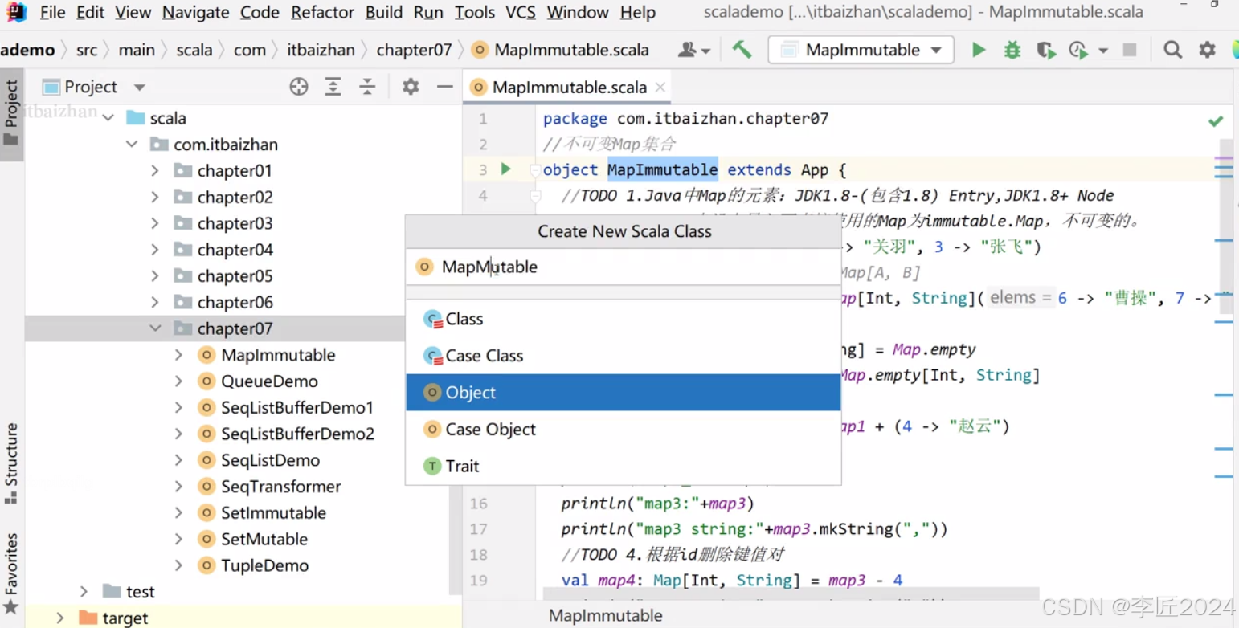Viewport: 1239px width, 628px height.
Task: Open the Refactor menu
Action: click(322, 13)
